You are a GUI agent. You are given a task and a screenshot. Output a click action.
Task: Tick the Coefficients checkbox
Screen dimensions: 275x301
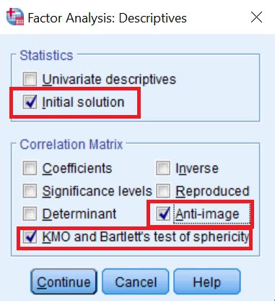pos(30,168)
